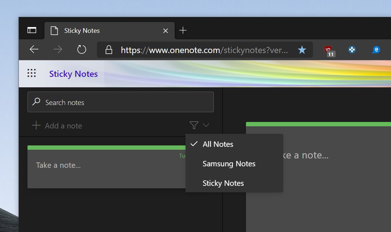Close the Sticky Notes tab
This screenshot has width=391, height=232.
pos(165,31)
